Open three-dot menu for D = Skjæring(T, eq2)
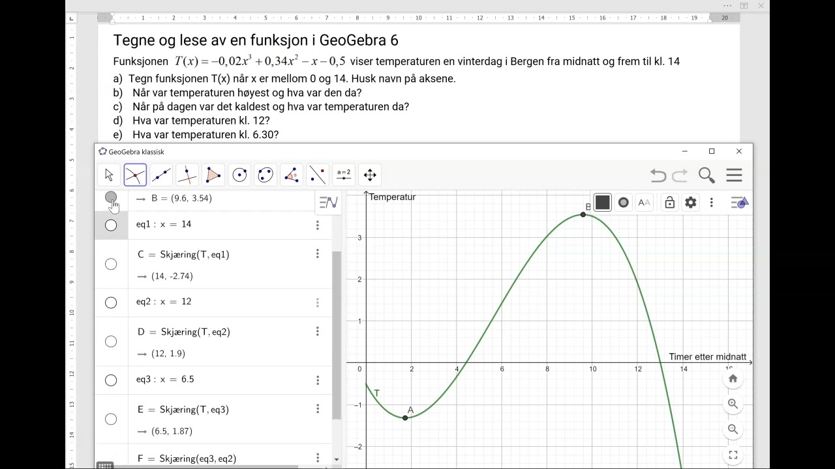 tap(318, 331)
